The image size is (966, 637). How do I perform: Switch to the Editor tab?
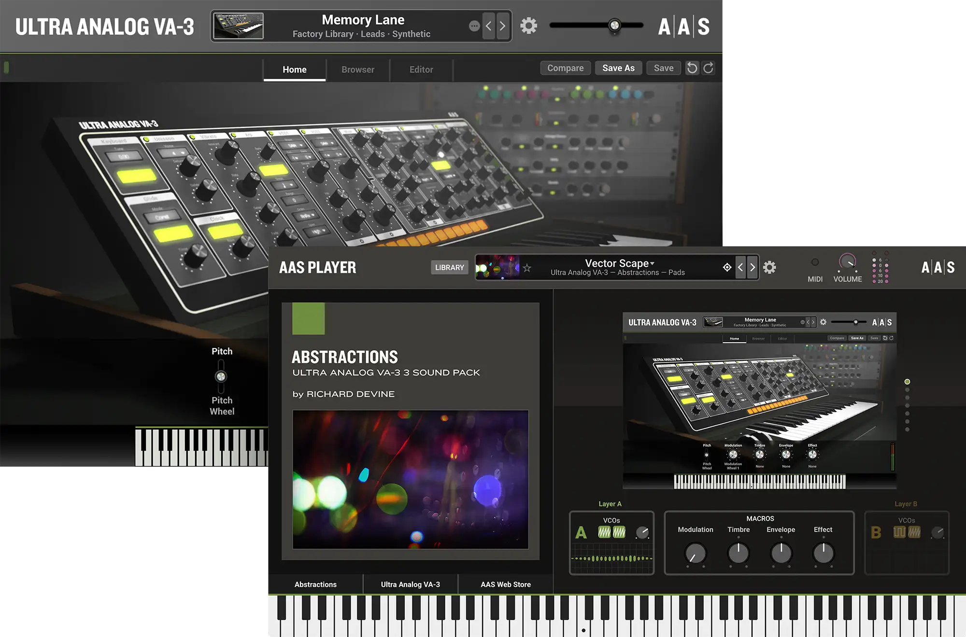click(421, 69)
